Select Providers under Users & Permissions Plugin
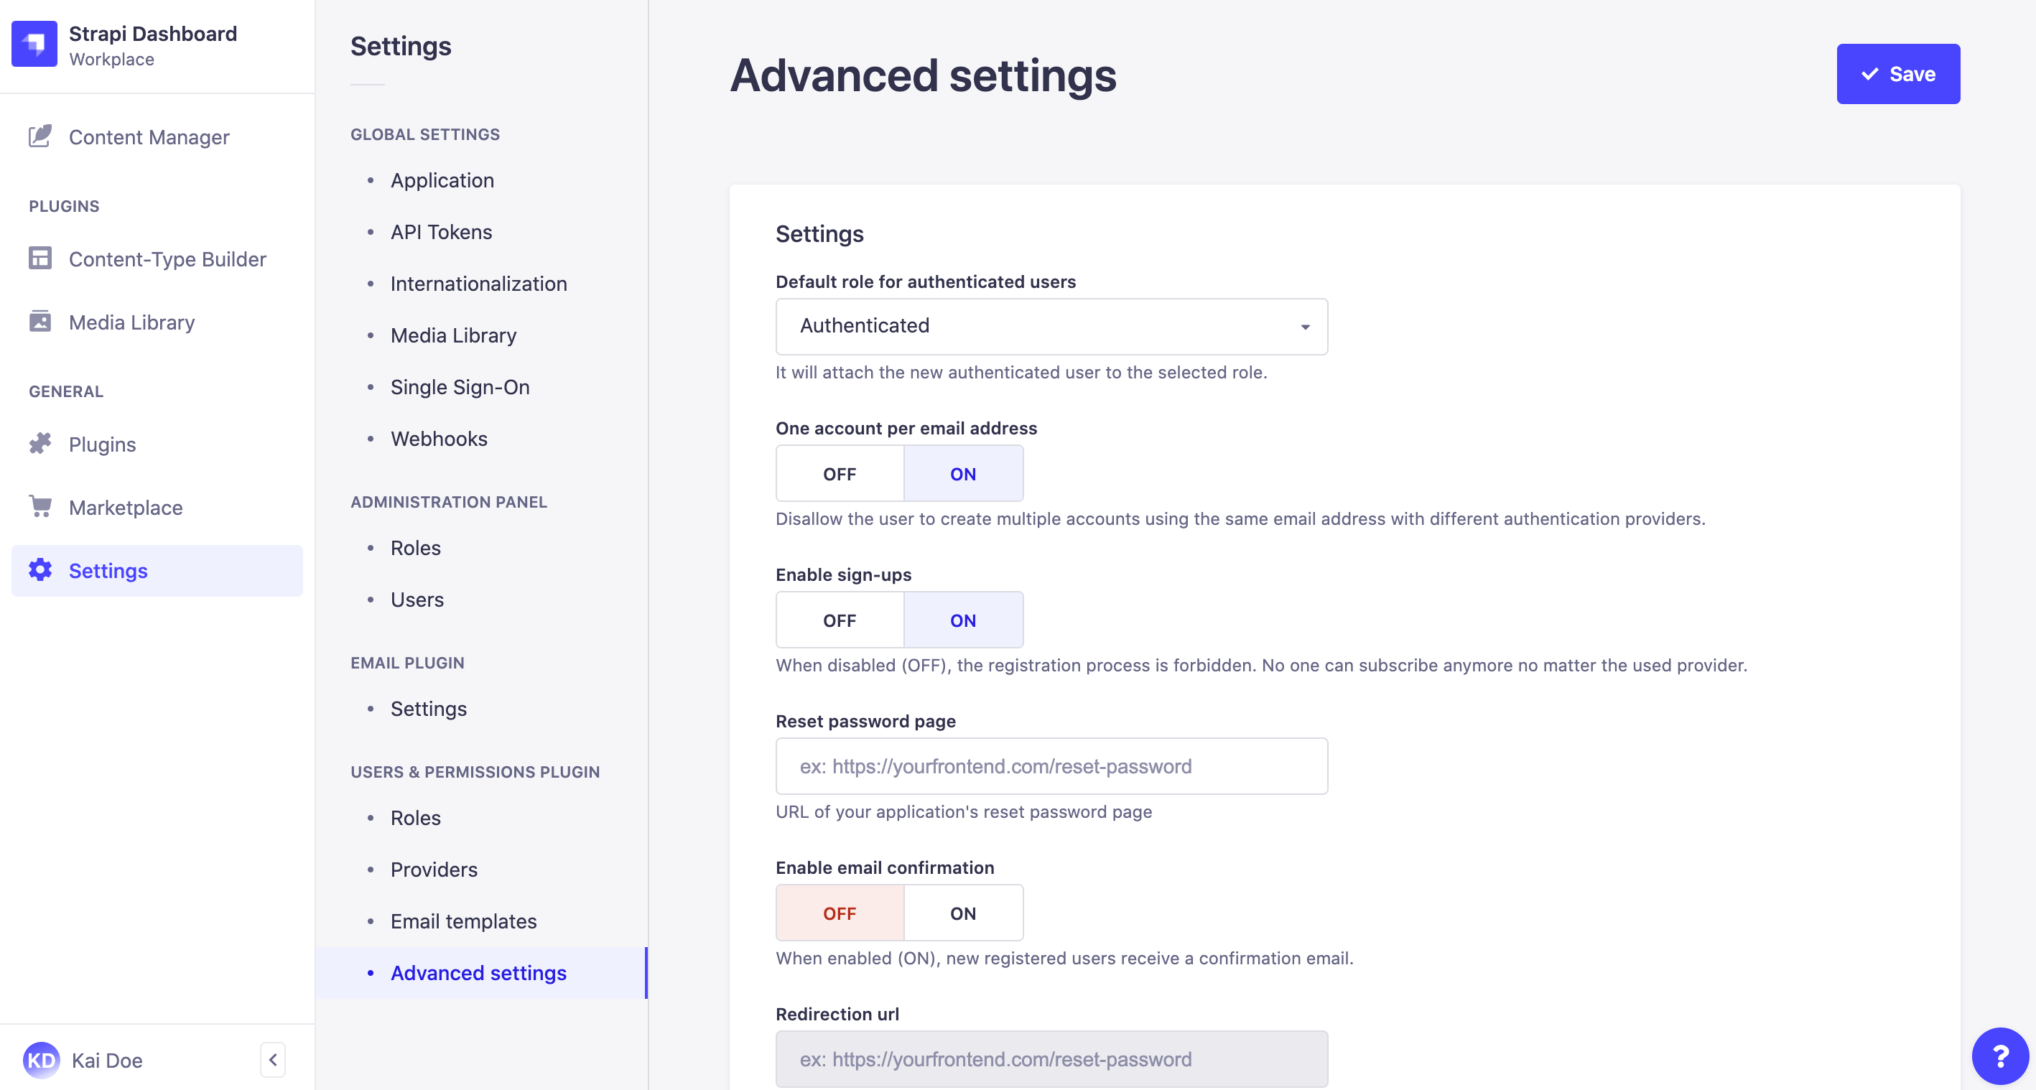The width and height of the screenshot is (2036, 1090). coord(434,868)
